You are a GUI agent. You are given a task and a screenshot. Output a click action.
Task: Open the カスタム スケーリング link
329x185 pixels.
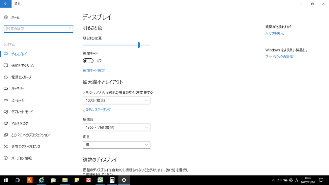[x=96, y=110]
